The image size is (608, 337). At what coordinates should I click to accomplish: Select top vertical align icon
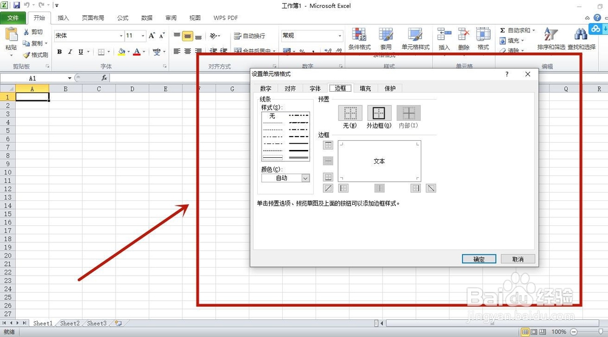(177, 36)
